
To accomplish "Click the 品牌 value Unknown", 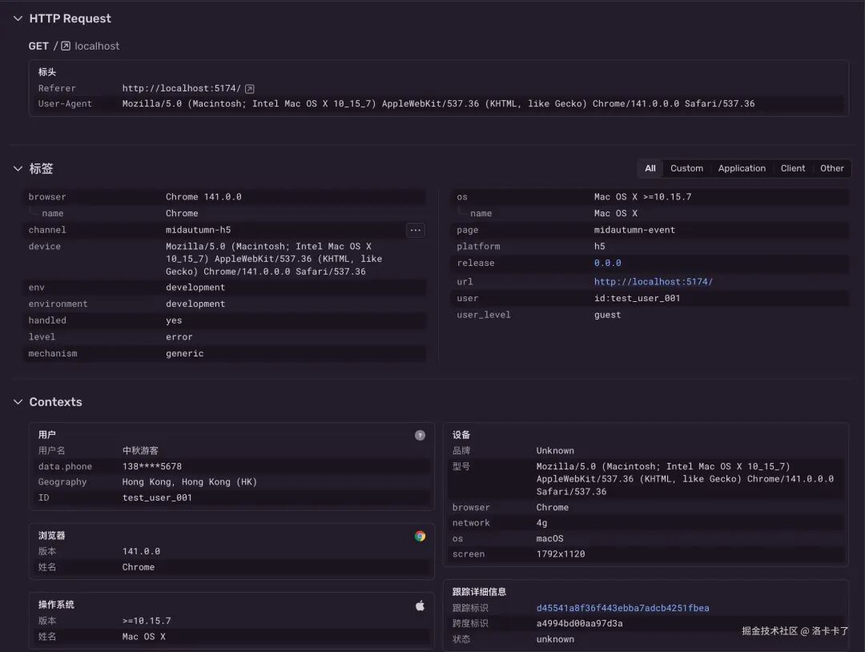I will pyautogui.click(x=555, y=451).
